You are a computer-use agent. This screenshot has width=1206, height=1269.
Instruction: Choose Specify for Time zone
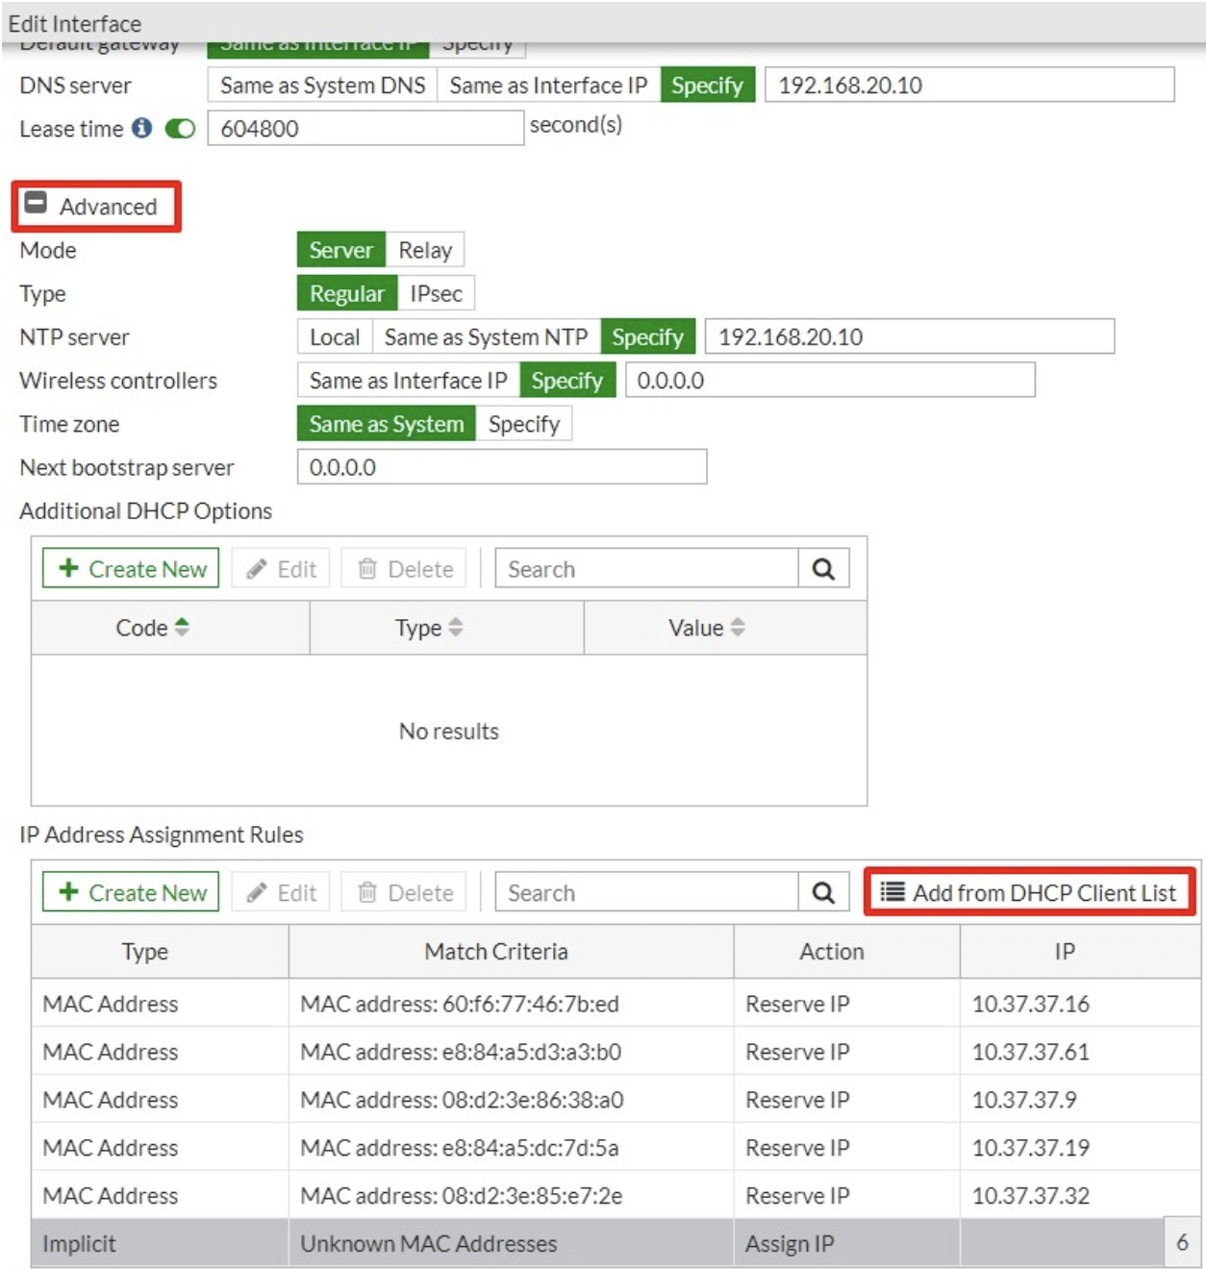(x=523, y=424)
